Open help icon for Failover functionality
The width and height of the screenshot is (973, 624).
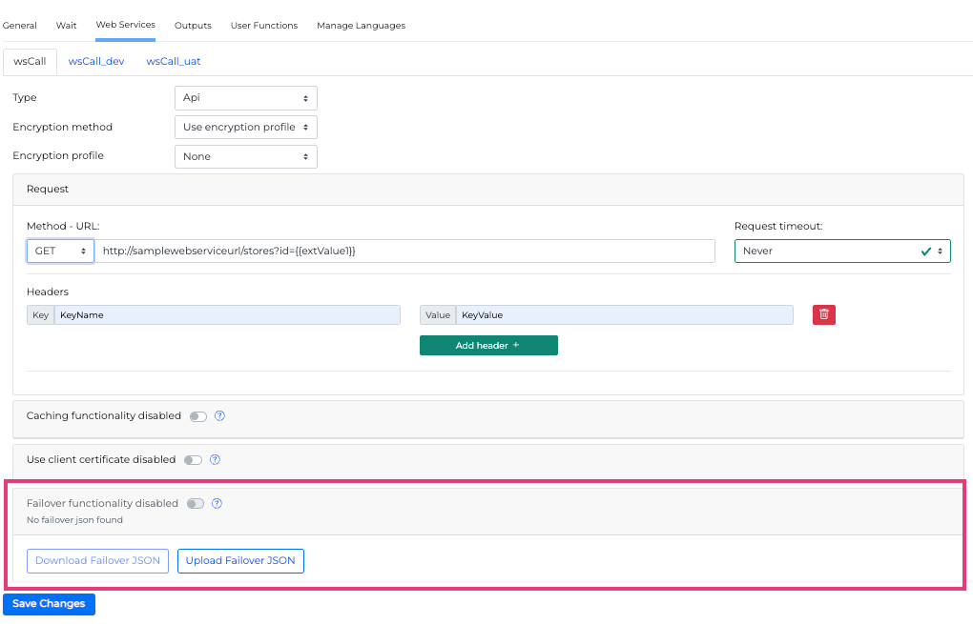point(217,504)
